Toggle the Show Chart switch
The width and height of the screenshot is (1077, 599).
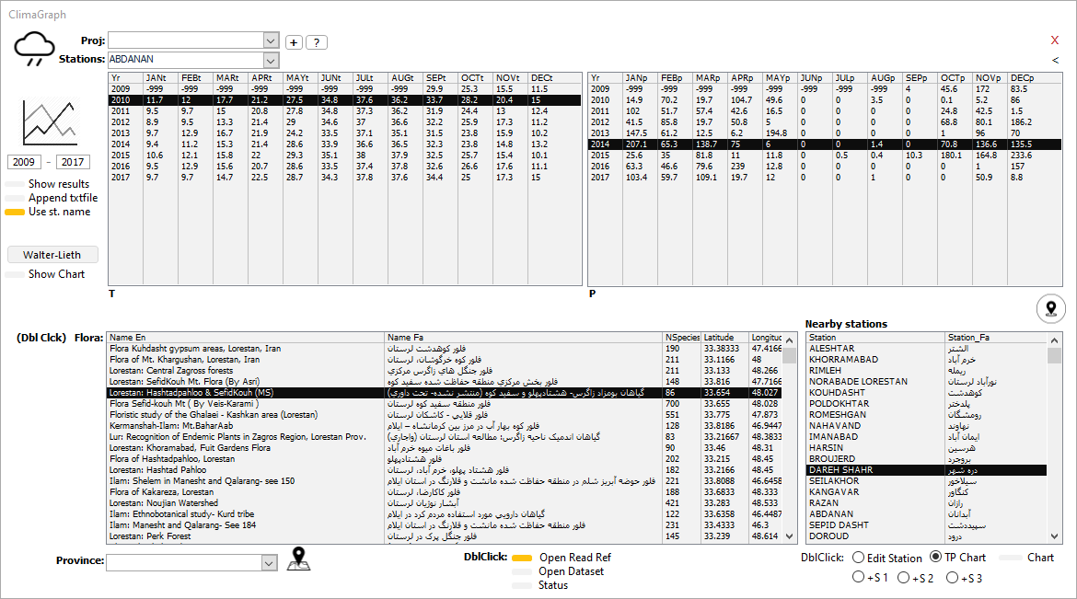pos(15,275)
